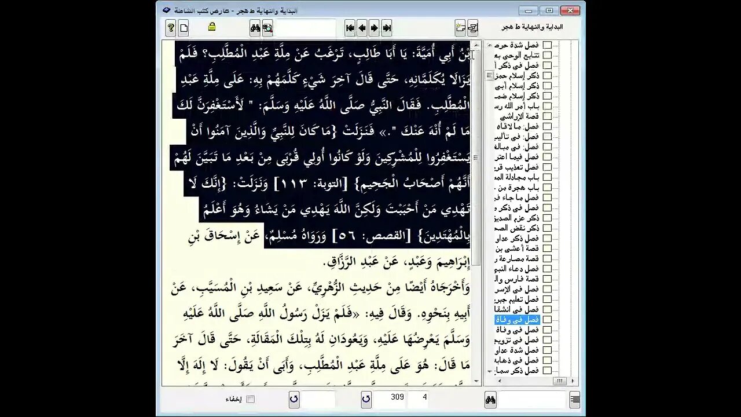741x417 pixels.
Task: Select tree item ذكر إسلام حمزة
Action: coord(518,75)
